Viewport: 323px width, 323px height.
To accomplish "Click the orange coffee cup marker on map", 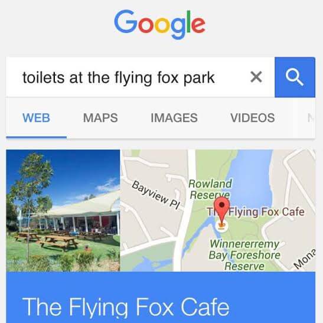I will coord(221,225).
